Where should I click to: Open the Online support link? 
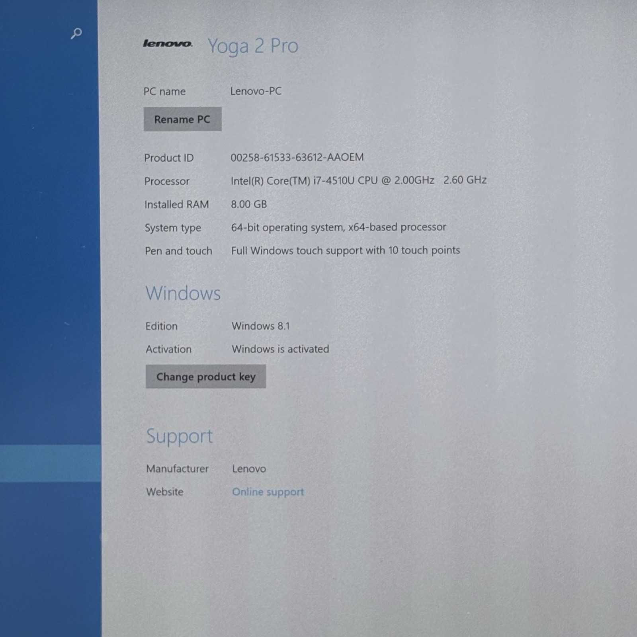click(268, 492)
